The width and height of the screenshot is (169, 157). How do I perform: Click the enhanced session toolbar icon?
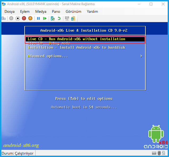click(x=67, y=18)
